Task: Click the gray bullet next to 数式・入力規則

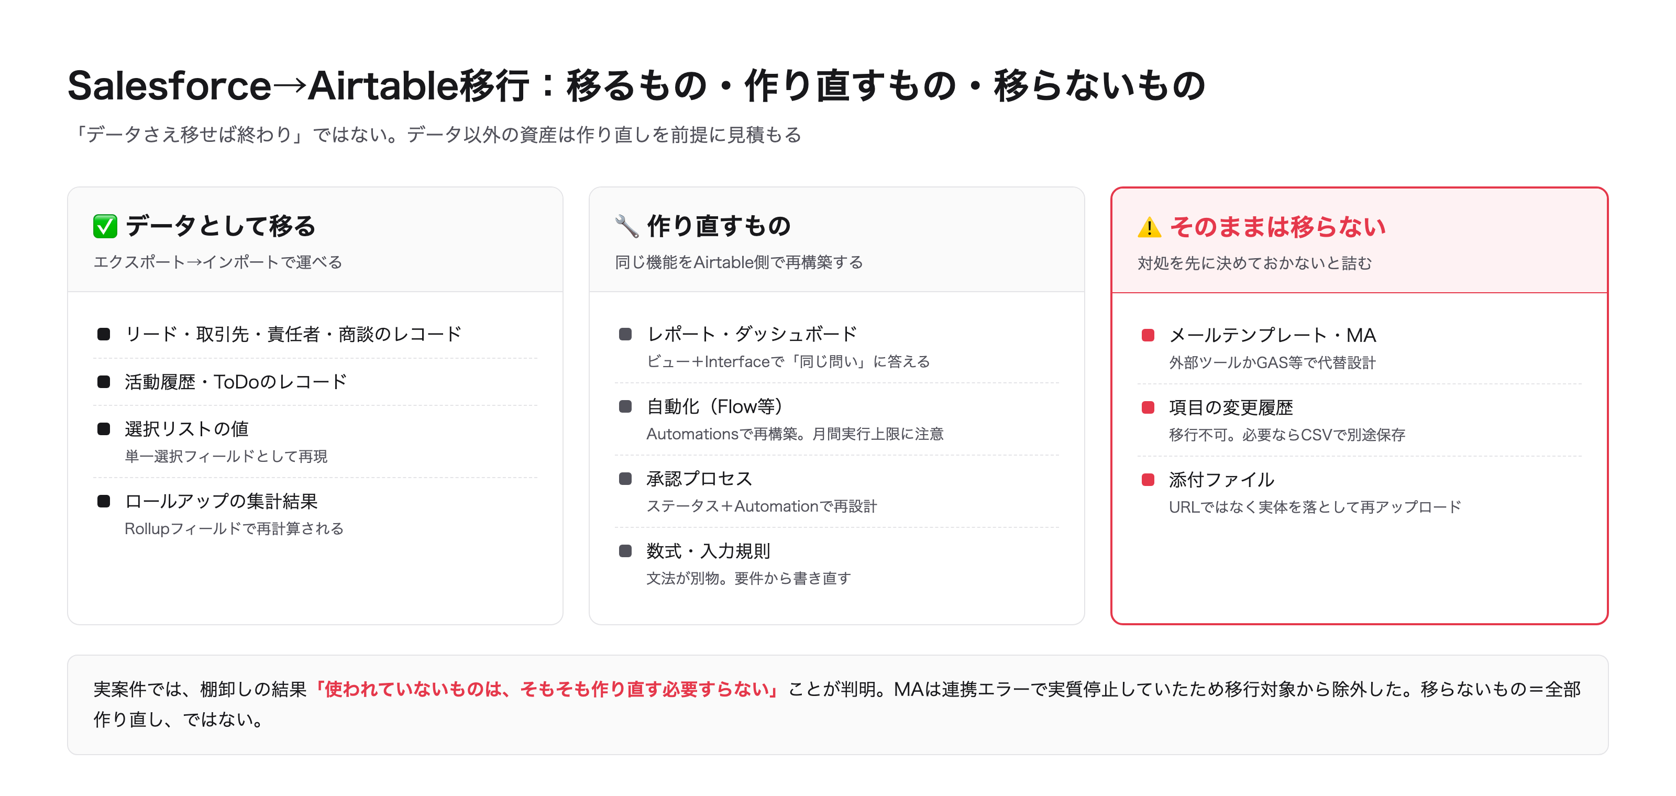Action: 625,551
